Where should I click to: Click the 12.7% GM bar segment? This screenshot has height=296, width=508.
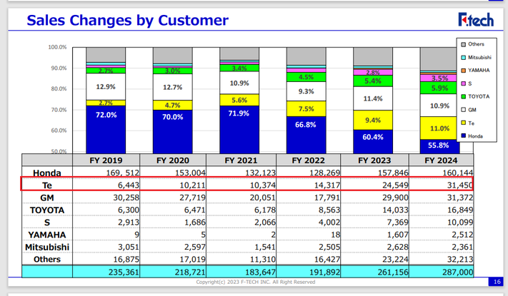(x=173, y=87)
